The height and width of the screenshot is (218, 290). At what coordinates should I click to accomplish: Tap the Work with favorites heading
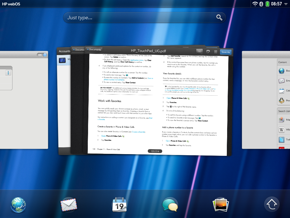(110, 101)
